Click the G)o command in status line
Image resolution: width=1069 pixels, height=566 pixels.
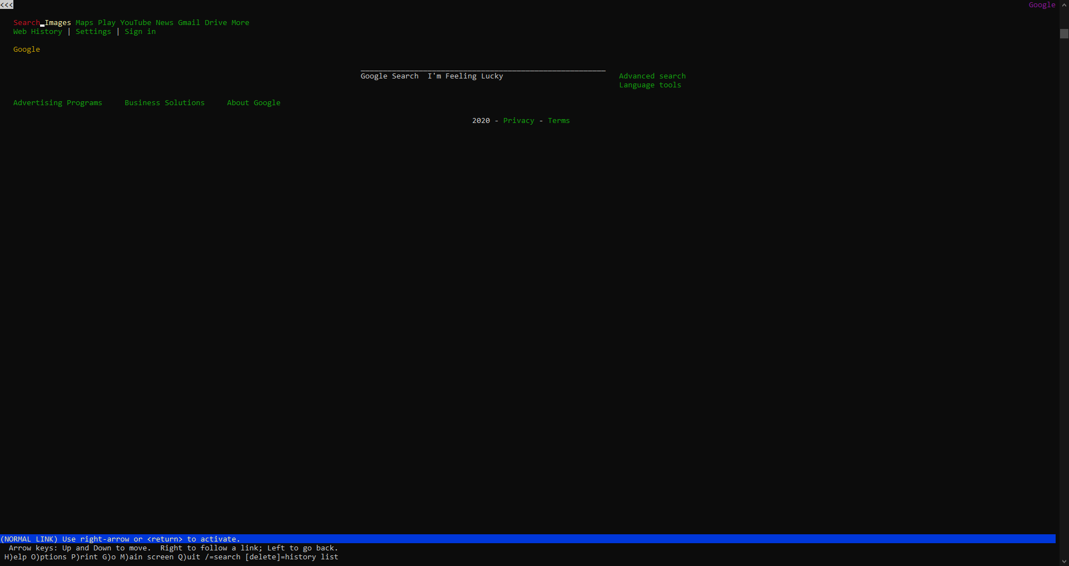pyautogui.click(x=109, y=557)
